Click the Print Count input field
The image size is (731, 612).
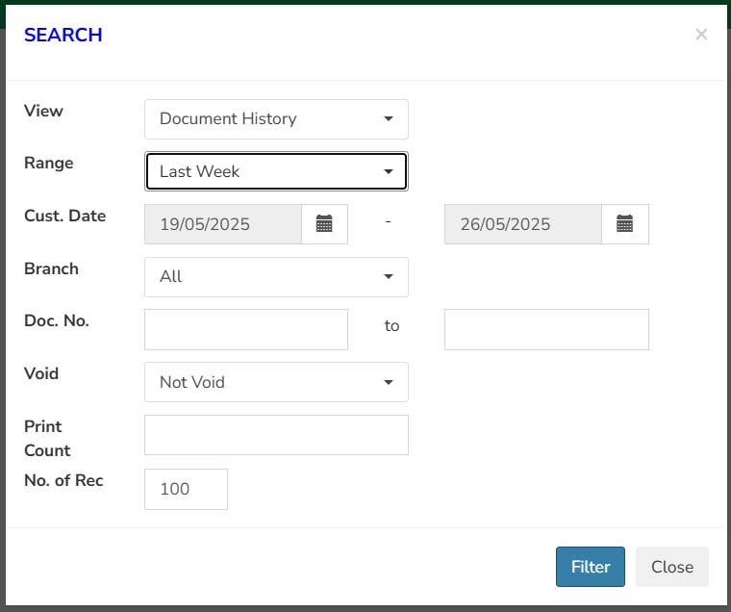point(276,435)
